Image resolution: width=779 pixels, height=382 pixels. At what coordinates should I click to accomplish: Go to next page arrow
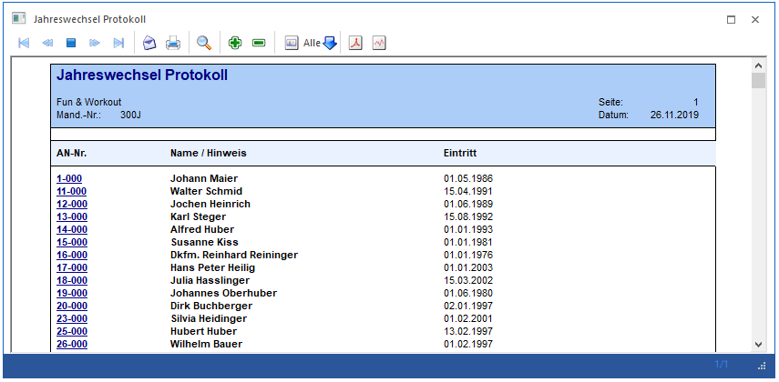(95, 43)
